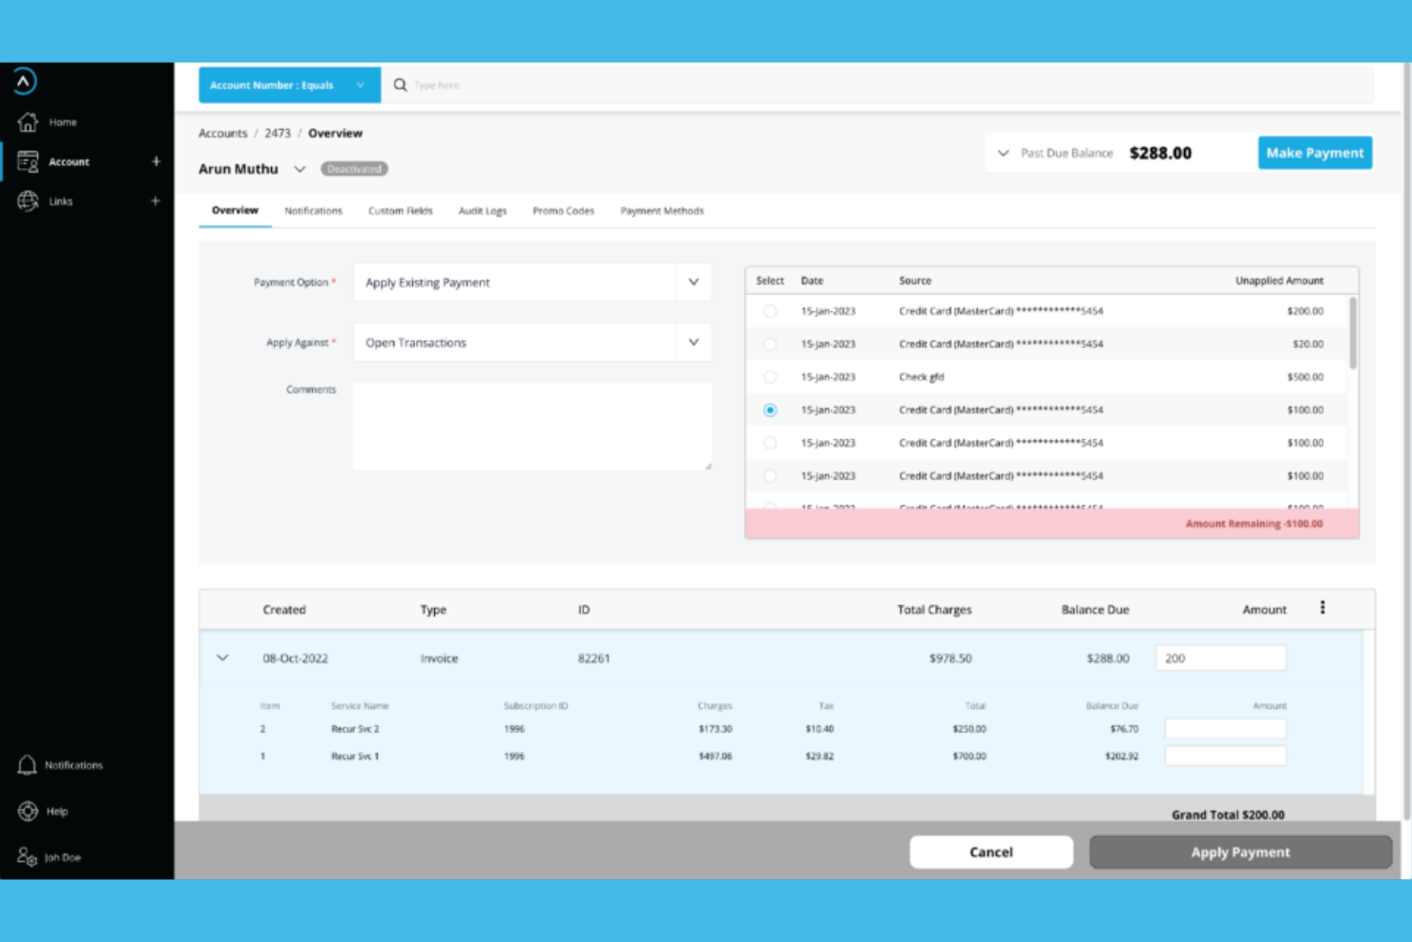Click the payments list scrollbar
Image resolution: width=1412 pixels, height=942 pixels.
[1353, 334]
